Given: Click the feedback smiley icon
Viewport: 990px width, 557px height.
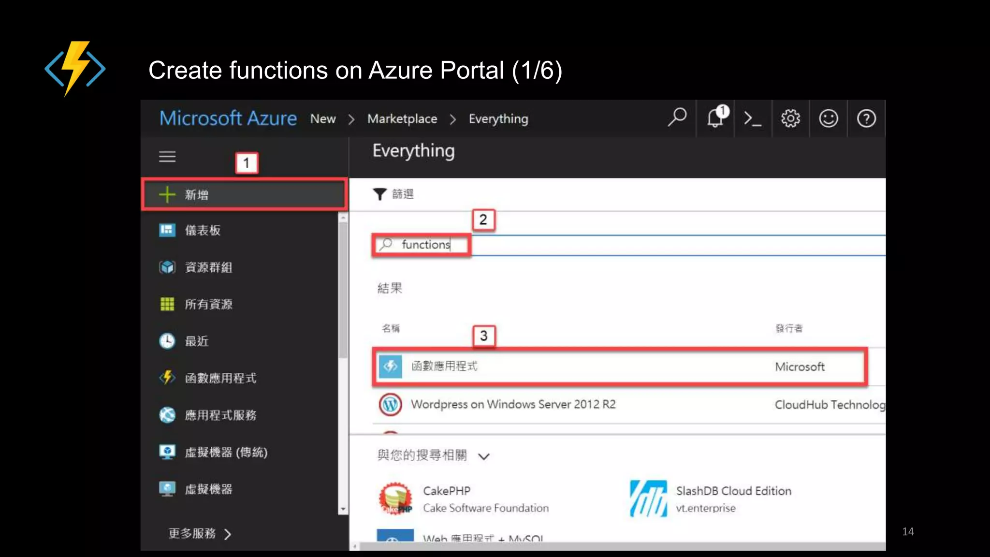Looking at the screenshot, I should 828,118.
